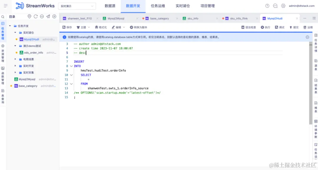Image resolution: width=318 pixels, height=170 pixels.
Task: Open 任务管理 sidebar panel
Action: point(3,31)
